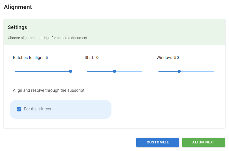Click the Customize button
This screenshot has height=151, width=229.
[x=158, y=142]
